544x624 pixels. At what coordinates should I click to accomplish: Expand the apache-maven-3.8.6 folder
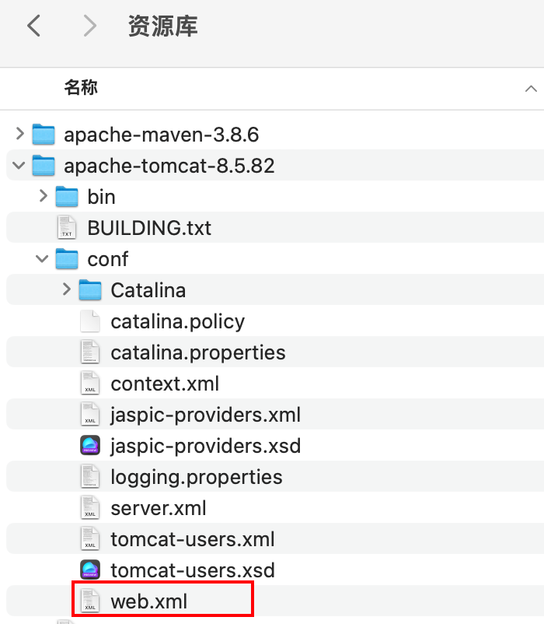click(19, 134)
